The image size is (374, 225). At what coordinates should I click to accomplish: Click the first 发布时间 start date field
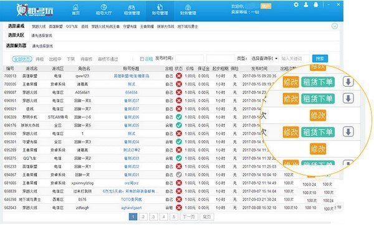(x=189, y=59)
